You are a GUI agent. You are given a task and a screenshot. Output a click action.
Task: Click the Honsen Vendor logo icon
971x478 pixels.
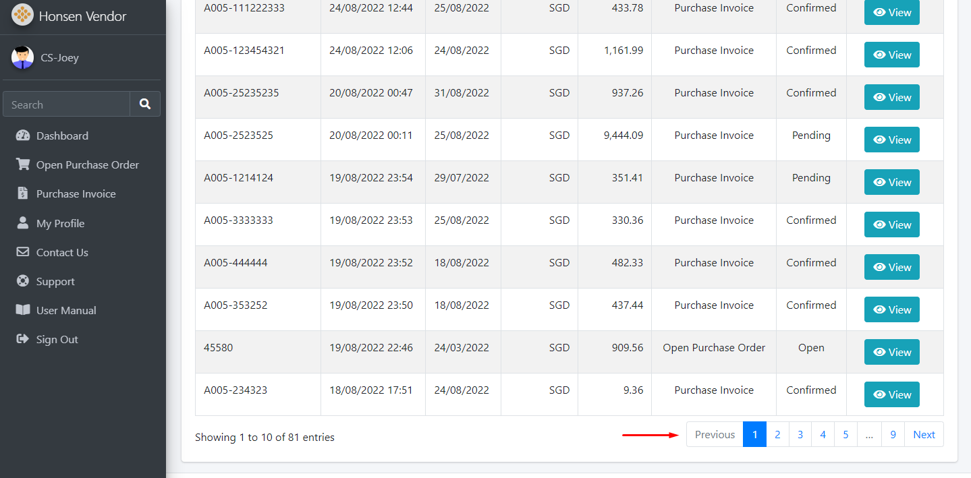pos(22,16)
